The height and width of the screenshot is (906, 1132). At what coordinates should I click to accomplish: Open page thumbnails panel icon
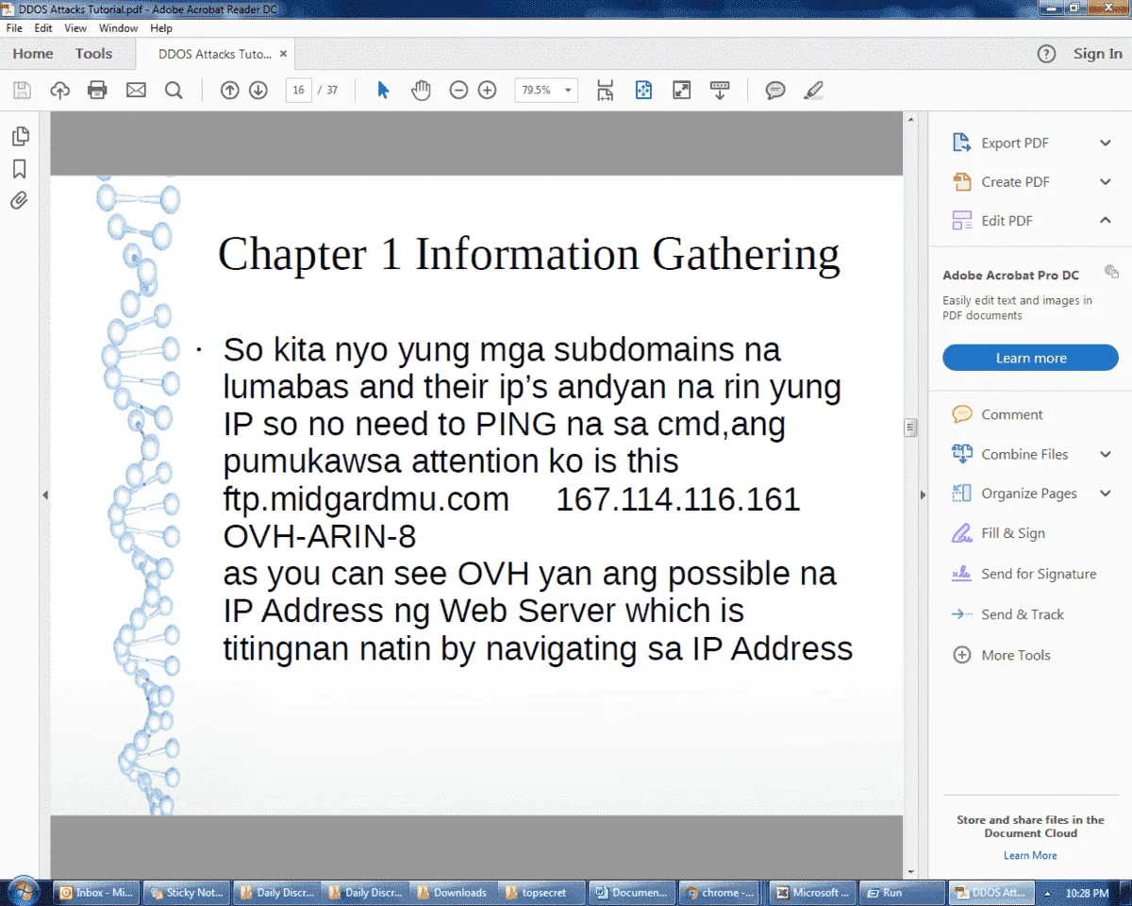[x=20, y=137]
